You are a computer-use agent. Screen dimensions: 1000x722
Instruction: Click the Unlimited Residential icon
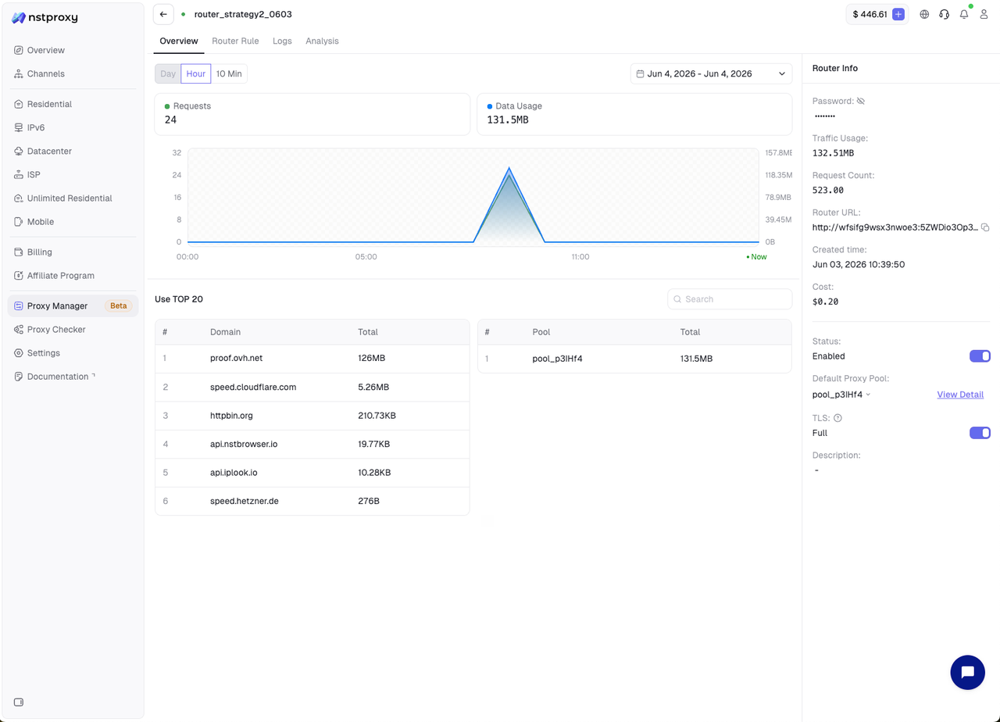19,198
